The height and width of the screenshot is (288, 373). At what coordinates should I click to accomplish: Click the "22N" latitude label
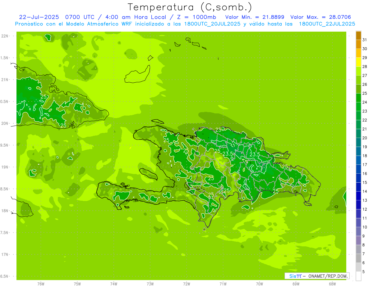click(x=5, y=36)
